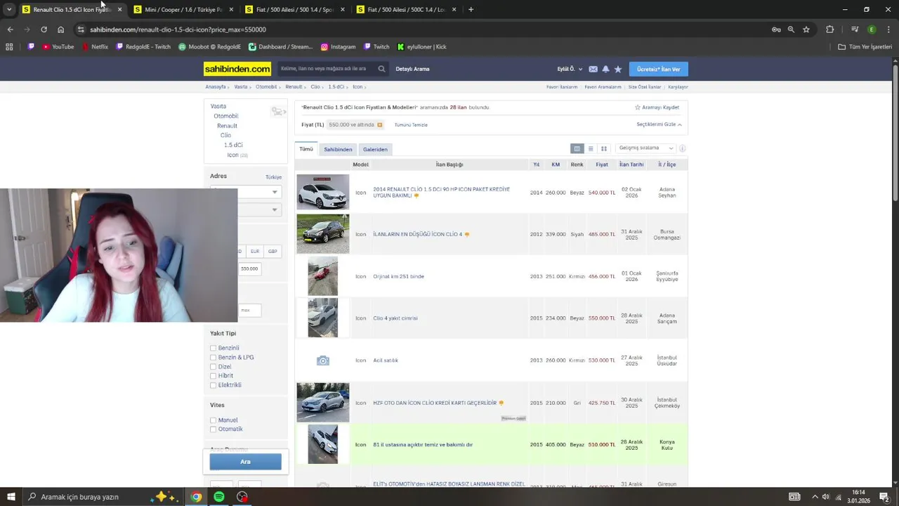Select the GBP currency option
The height and width of the screenshot is (506, 899).
coord(273,251)
